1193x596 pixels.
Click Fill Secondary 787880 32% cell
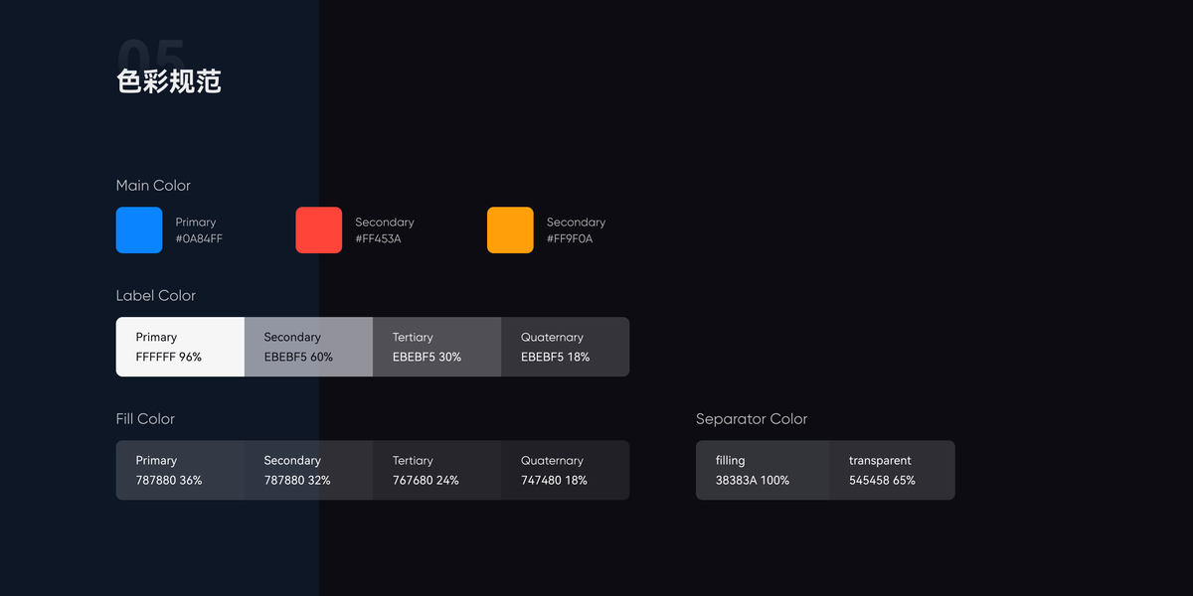click(308, 470)
